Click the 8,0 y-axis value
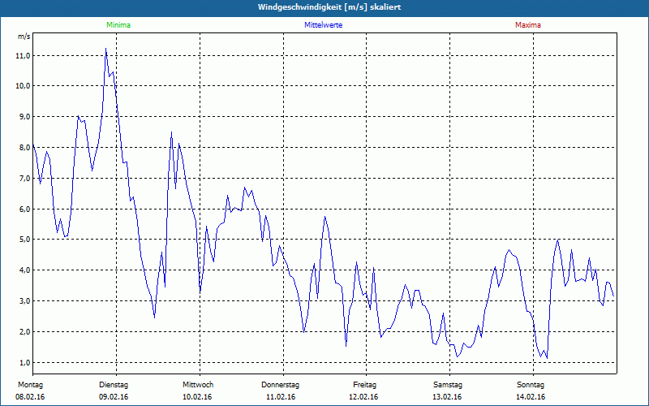Image resolution: width=649 pixels, height=406 pixels. click(24, 148)
